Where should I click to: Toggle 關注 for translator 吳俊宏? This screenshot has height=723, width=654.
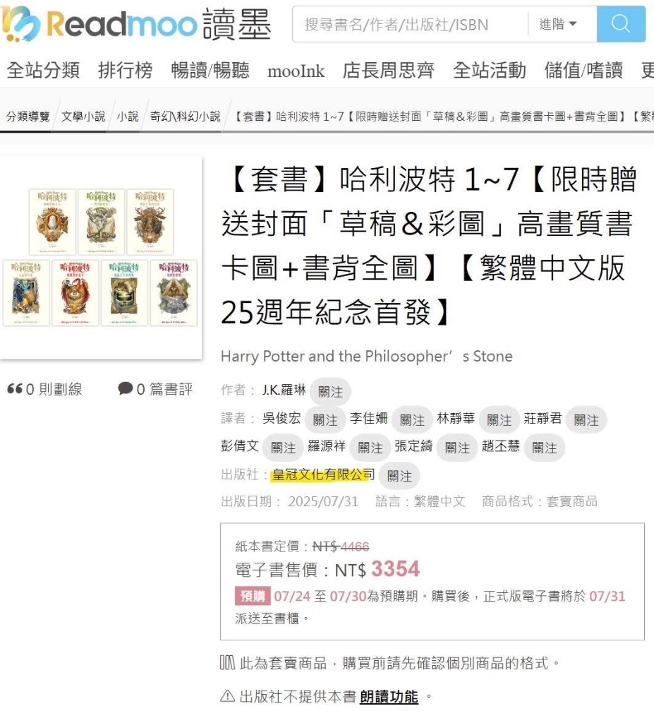click(x=325, y=419)
